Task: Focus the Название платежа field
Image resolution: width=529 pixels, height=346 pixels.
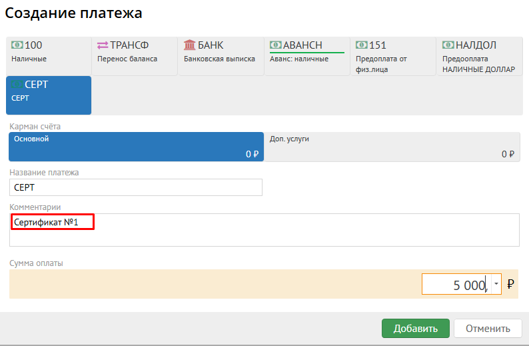Action: click(x=136, y=187)
